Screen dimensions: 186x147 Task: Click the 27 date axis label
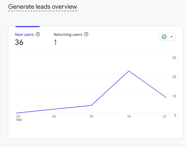[x=164, y=116]
